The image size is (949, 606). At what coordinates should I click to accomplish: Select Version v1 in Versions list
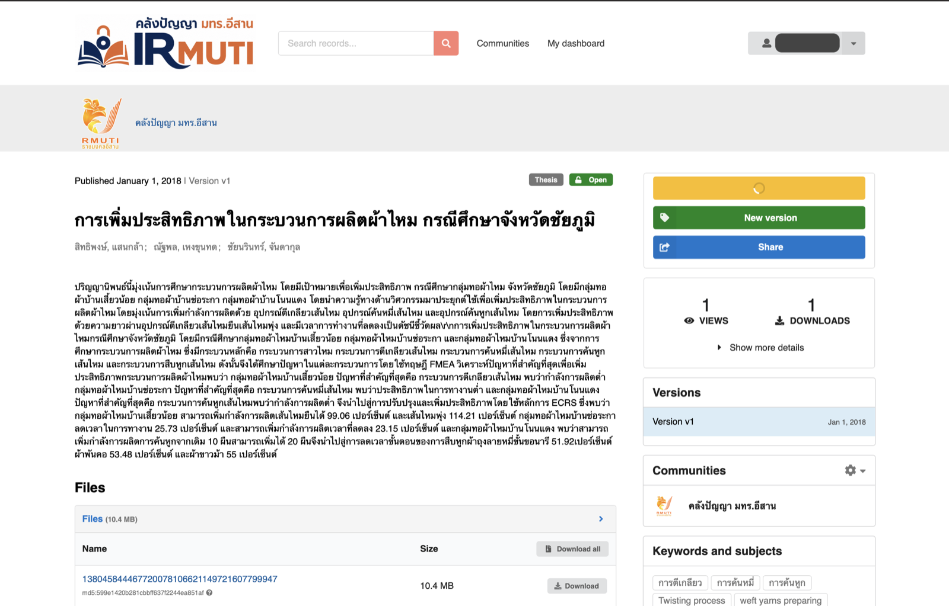(x=759, y=422)
